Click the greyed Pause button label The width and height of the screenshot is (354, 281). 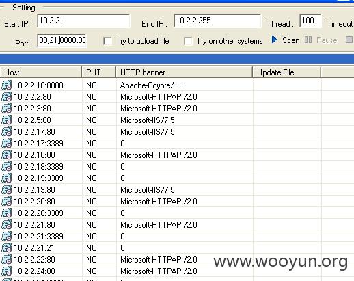[327, 40]
